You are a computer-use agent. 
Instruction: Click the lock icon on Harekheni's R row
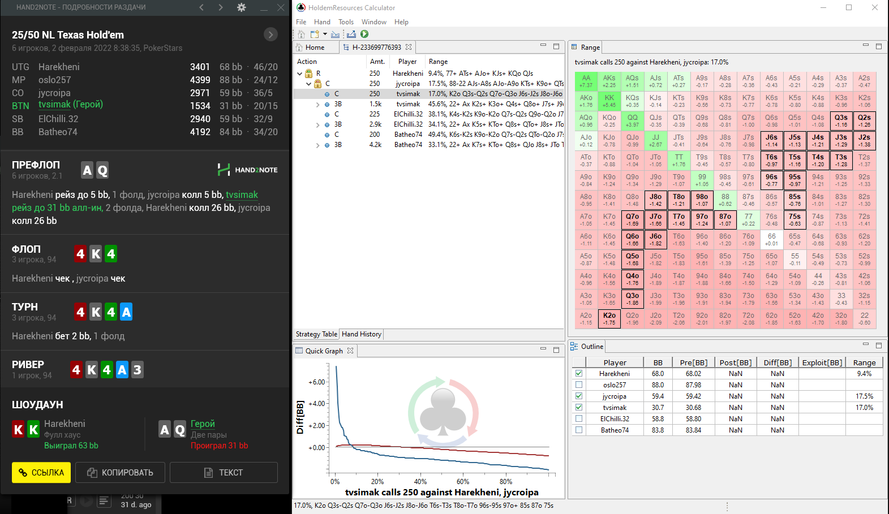coord(309,74)
